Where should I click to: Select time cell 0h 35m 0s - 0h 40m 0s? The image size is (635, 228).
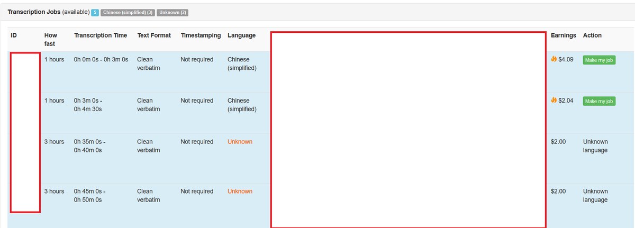click(89, 146)
